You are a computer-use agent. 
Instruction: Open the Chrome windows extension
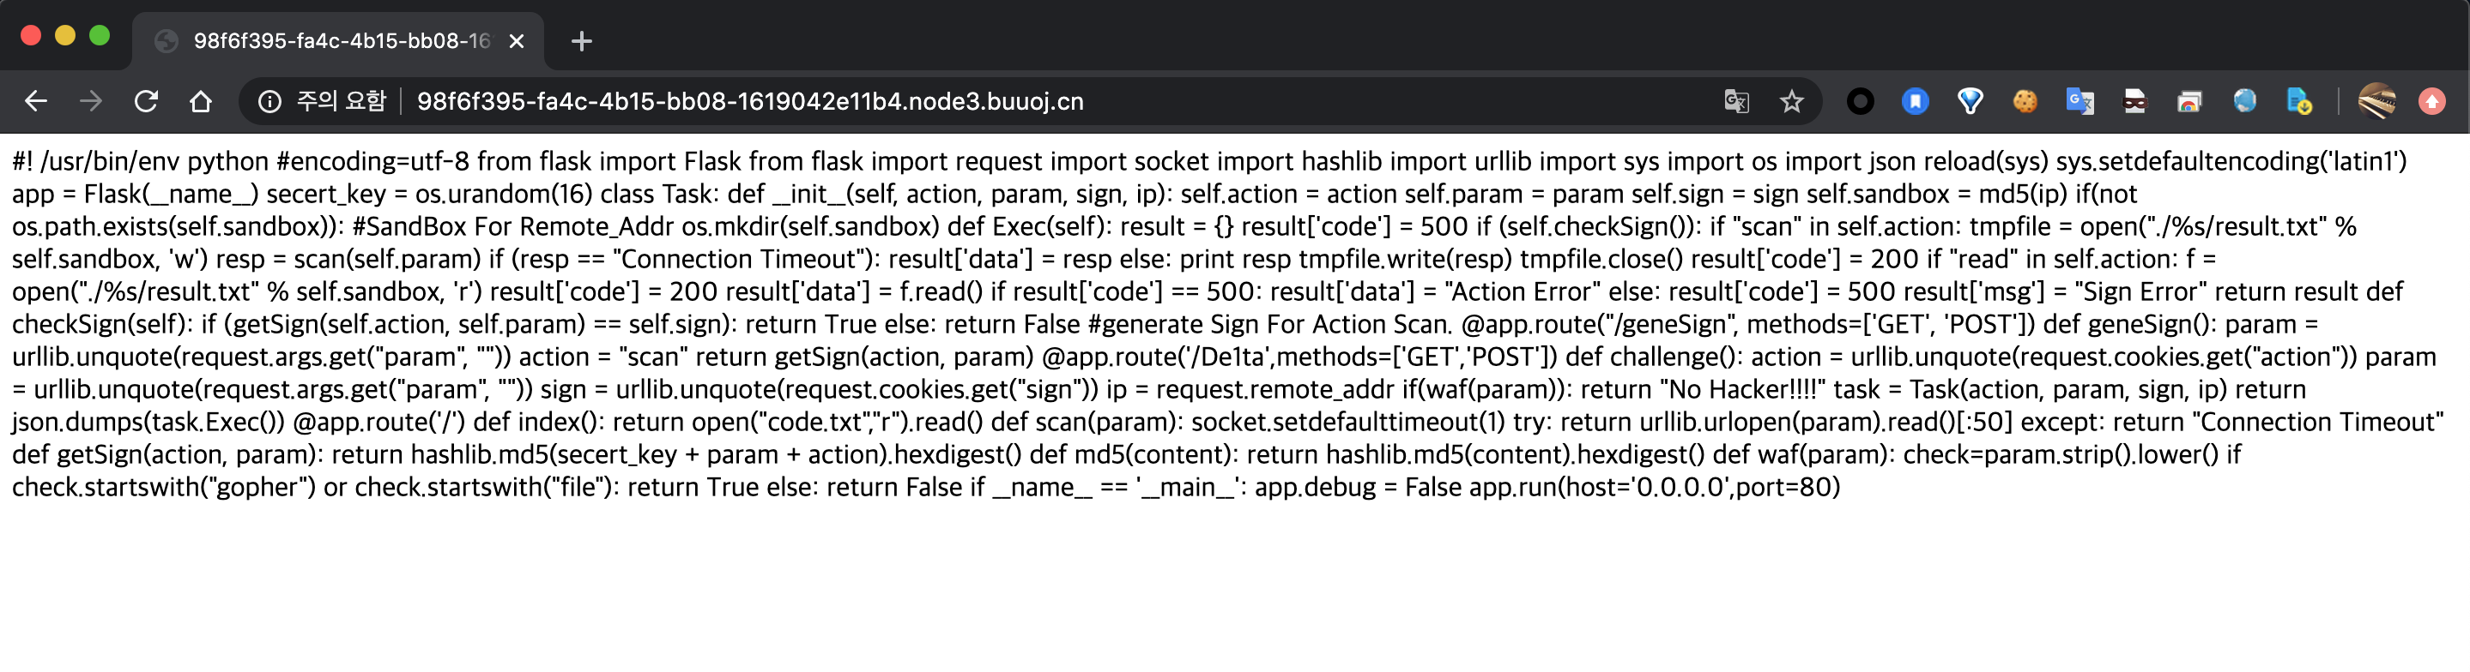(2189, 100)
